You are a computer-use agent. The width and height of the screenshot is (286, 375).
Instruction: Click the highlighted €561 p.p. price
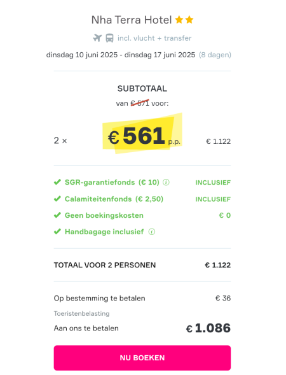(x=144, y=136)
